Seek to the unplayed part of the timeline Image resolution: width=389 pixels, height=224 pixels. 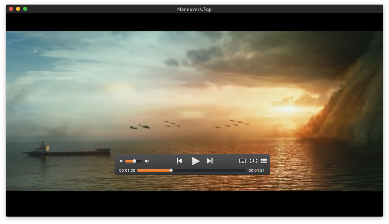coord(209,171)
